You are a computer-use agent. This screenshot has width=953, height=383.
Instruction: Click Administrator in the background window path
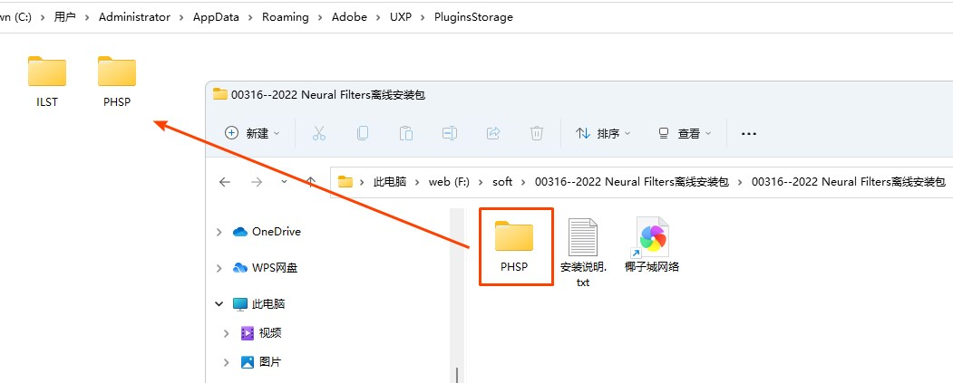click(x=134, y=17)
